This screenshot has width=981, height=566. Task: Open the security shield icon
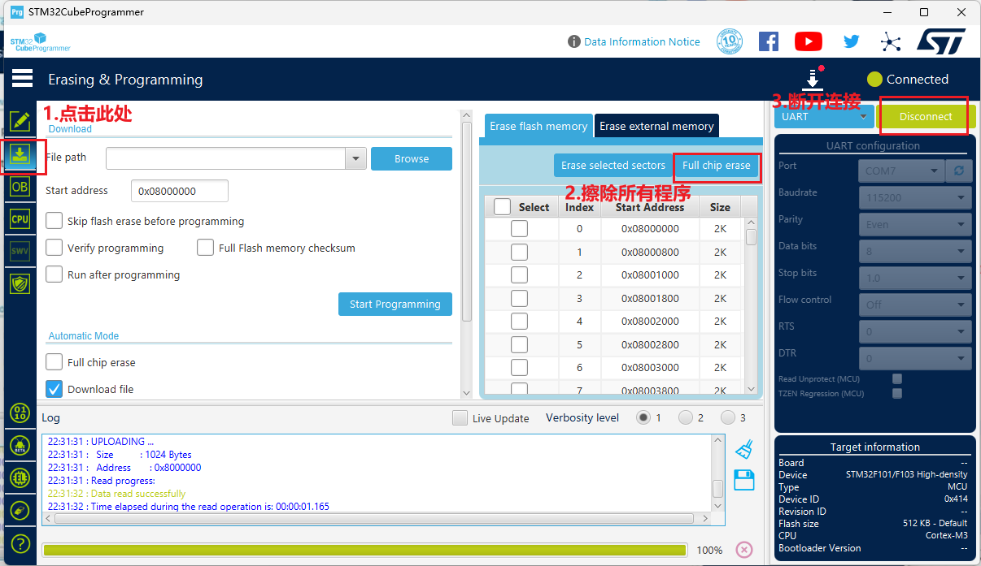[x=20, y=283]
